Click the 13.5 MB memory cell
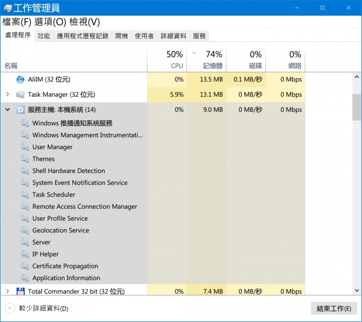 pyautogui.click(x=207, y=79)
